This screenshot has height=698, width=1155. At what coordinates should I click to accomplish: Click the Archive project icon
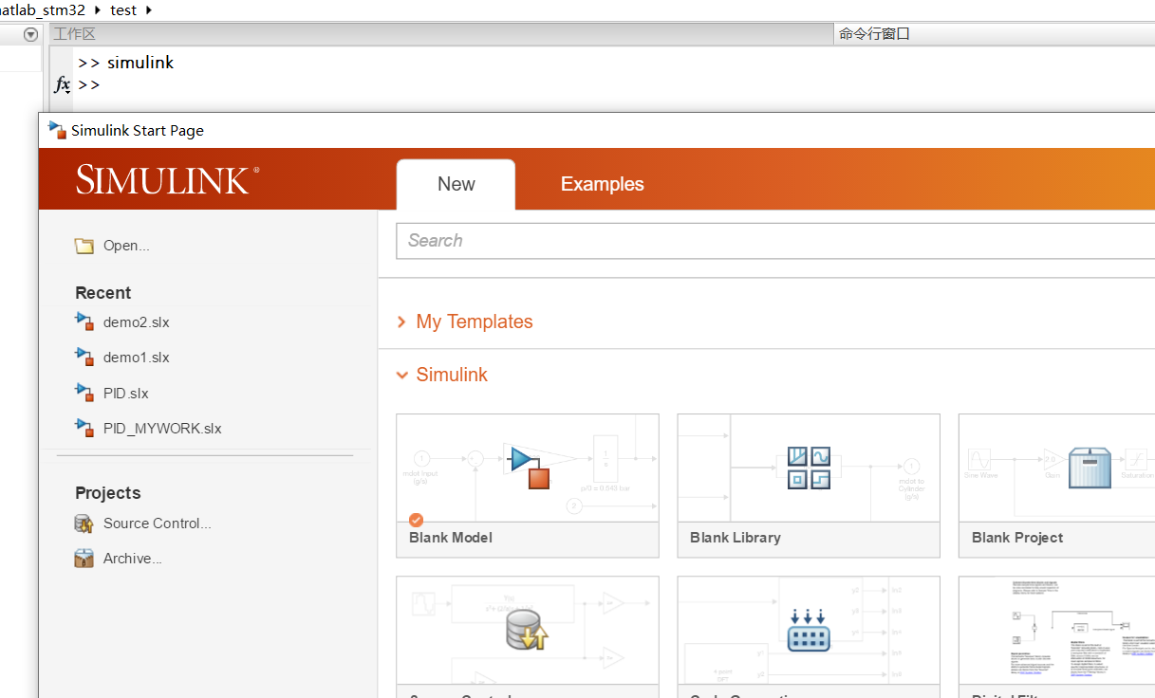point(84,559)
